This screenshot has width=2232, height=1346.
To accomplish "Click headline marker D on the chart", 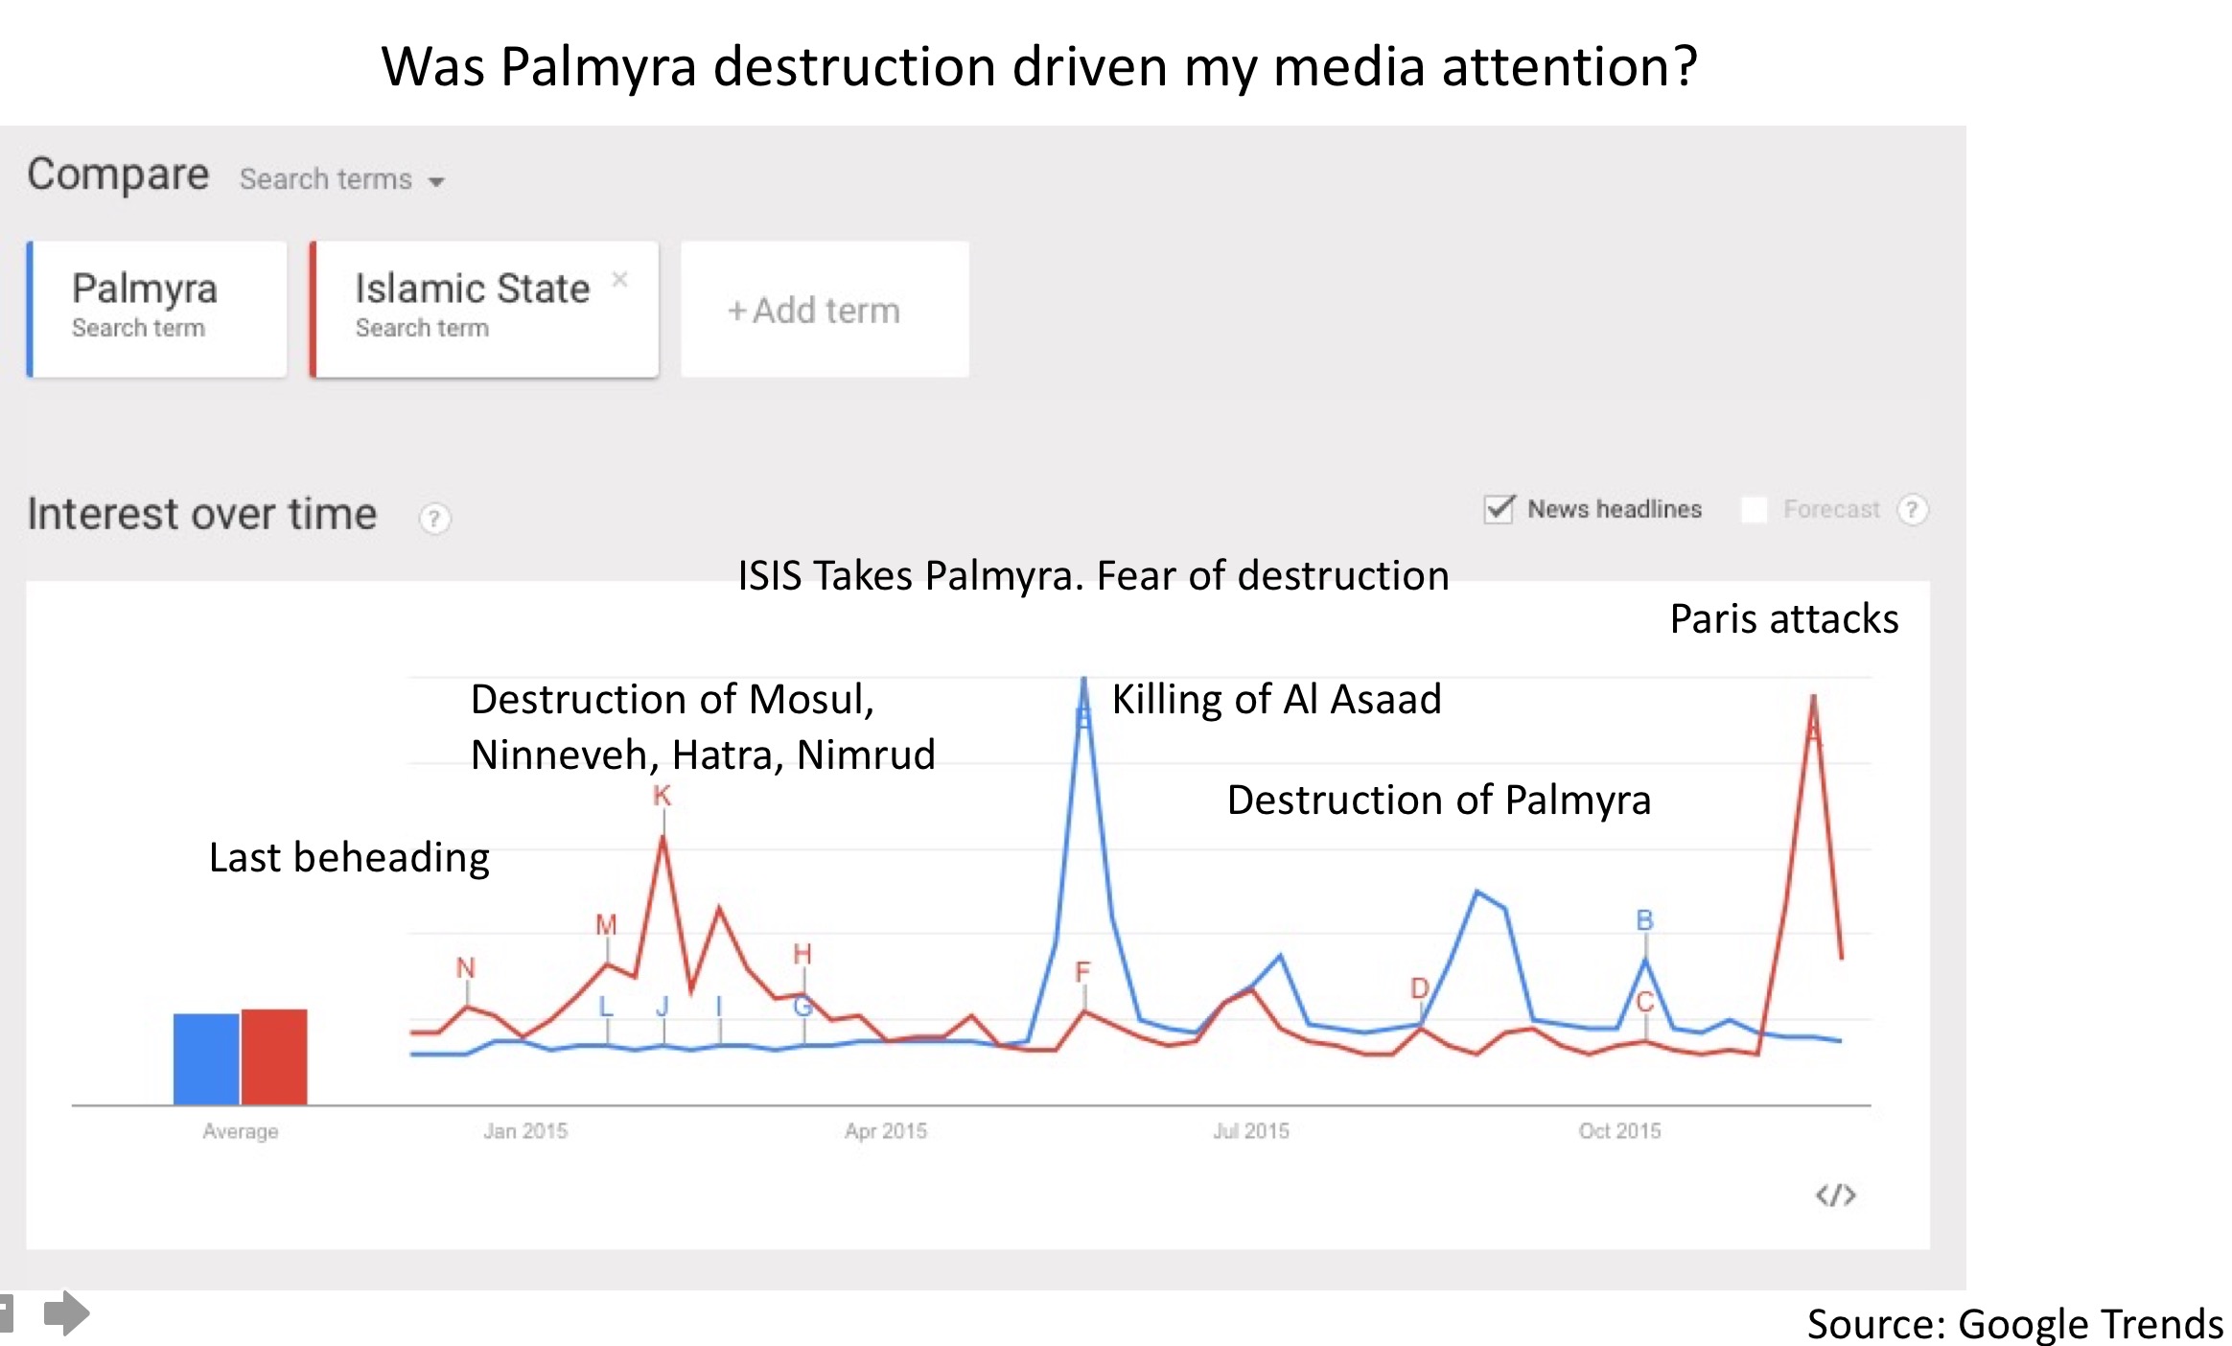I will coord(1419,988).
